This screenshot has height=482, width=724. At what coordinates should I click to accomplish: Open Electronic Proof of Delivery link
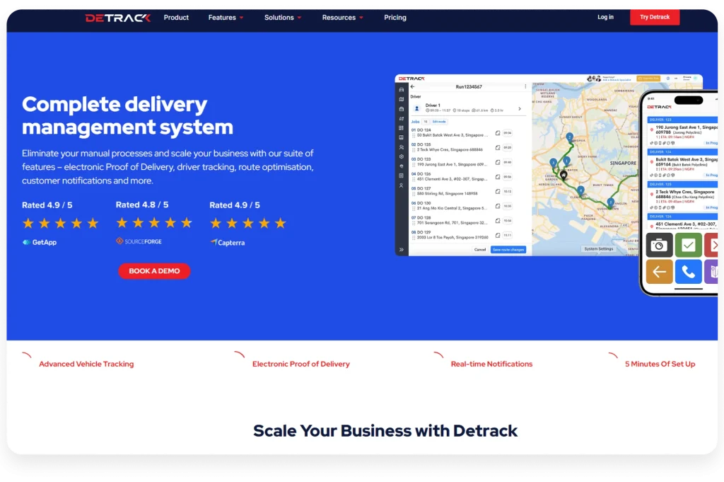[x=301, y=365]
